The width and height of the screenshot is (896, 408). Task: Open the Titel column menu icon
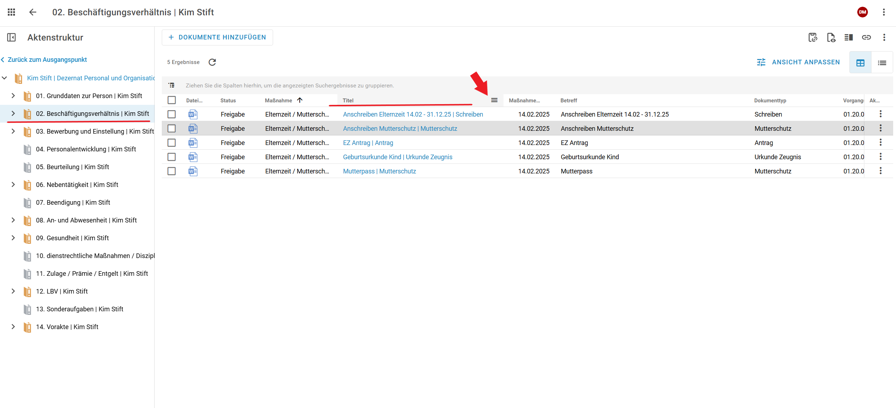pyautogui.click(x=494, y=100)
